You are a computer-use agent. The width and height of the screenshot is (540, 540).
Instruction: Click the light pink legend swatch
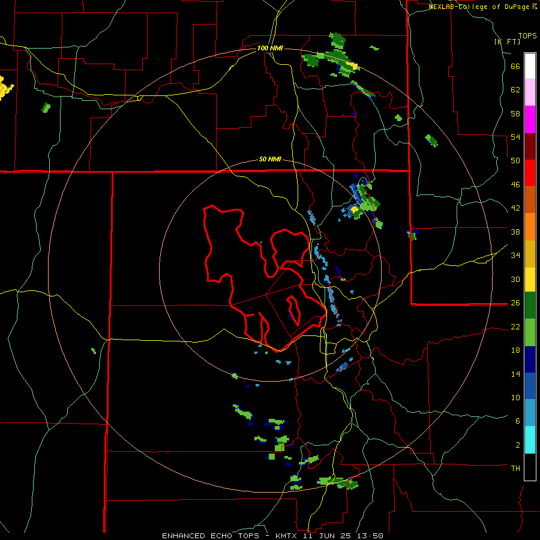[x=530, y=92]
